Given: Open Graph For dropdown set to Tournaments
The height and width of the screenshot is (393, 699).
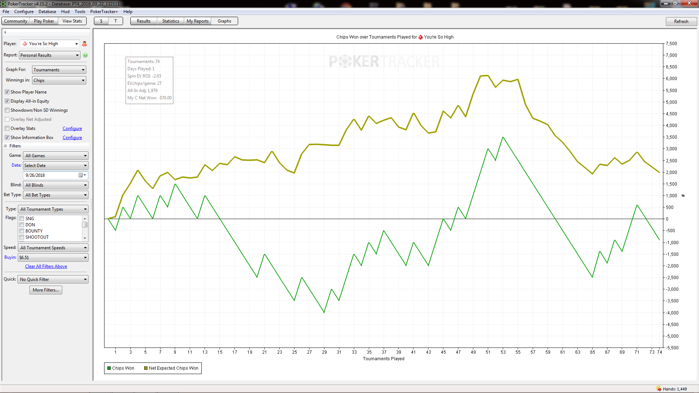Looking at the screenshot, I should click(59, 70).
